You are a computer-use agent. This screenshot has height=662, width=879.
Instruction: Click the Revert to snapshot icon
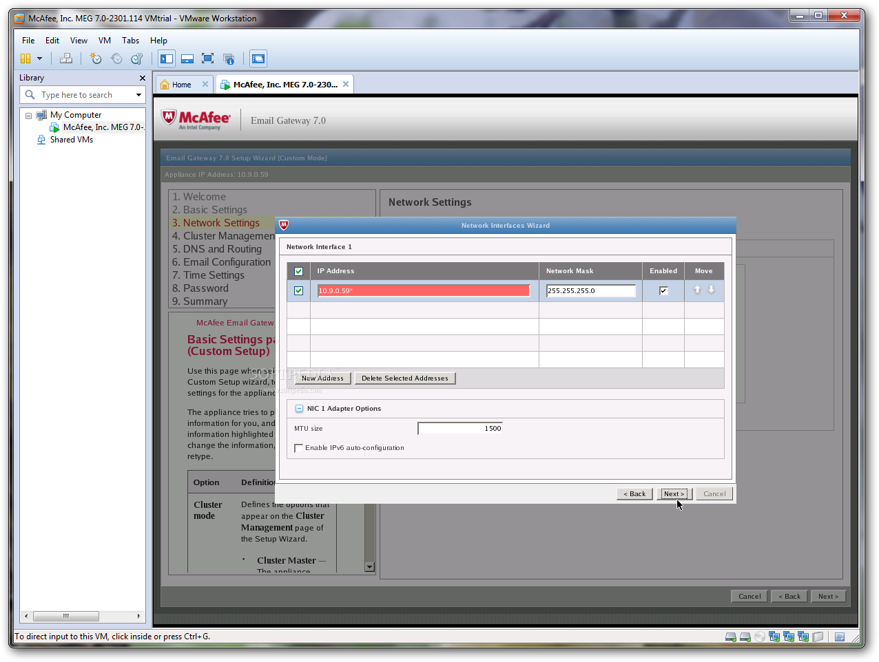(116, 58)
